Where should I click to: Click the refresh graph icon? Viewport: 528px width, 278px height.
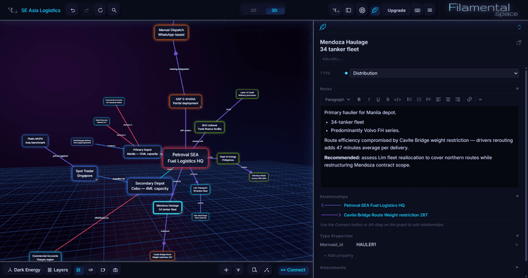pyautogui.click(x=100, y=11)
